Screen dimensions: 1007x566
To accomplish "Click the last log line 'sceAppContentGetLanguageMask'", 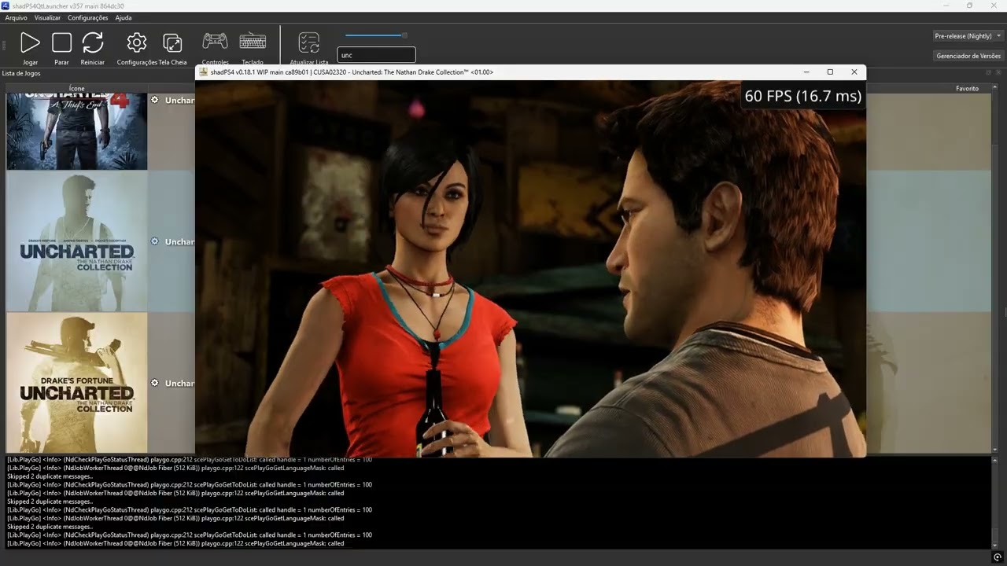I will click(175, 543).
